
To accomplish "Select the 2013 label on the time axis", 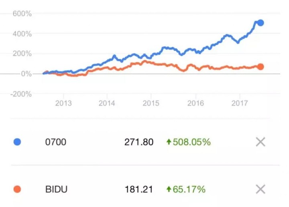I will (63, 103).
